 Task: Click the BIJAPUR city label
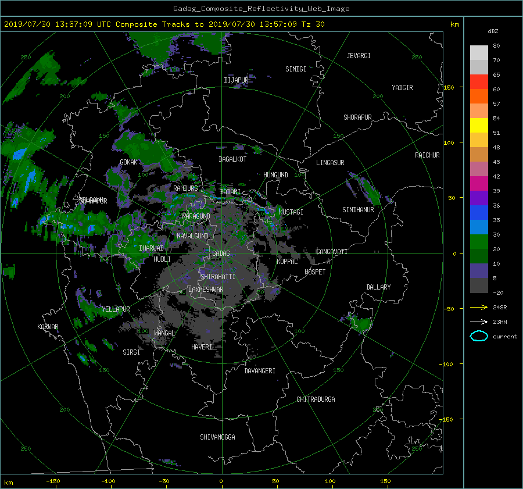pyautogui.click(x=236, y=80)
